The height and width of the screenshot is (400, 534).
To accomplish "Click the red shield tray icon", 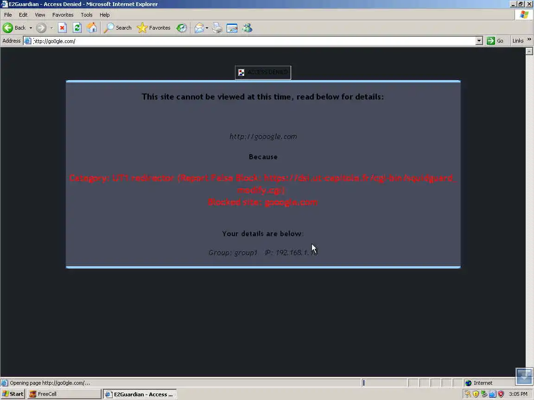I will point(501,394).
